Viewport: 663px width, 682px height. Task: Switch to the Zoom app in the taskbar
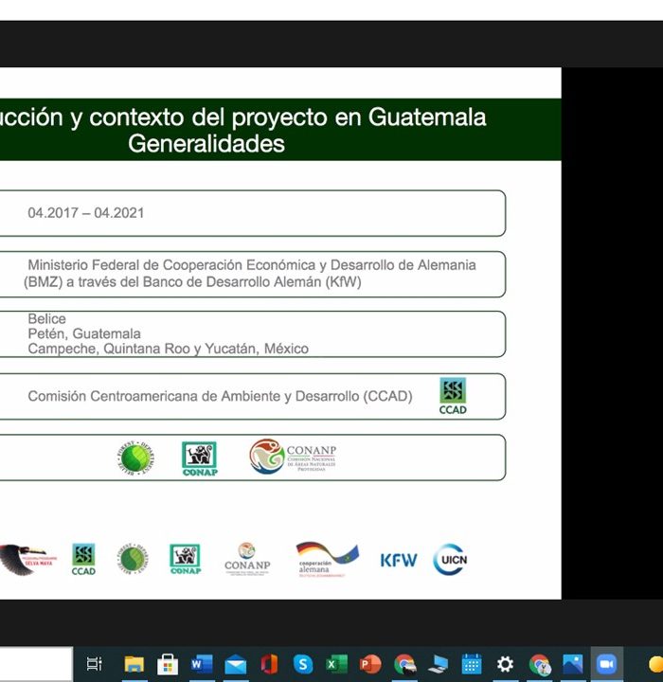(607, 664)
